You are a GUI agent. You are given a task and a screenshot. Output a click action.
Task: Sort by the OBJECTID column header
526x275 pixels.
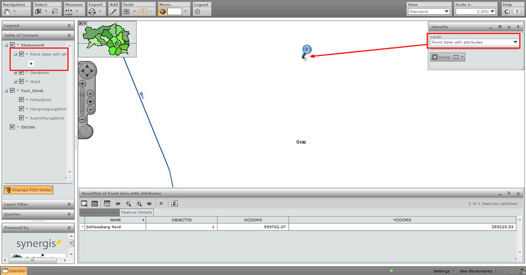coord(181,220)
